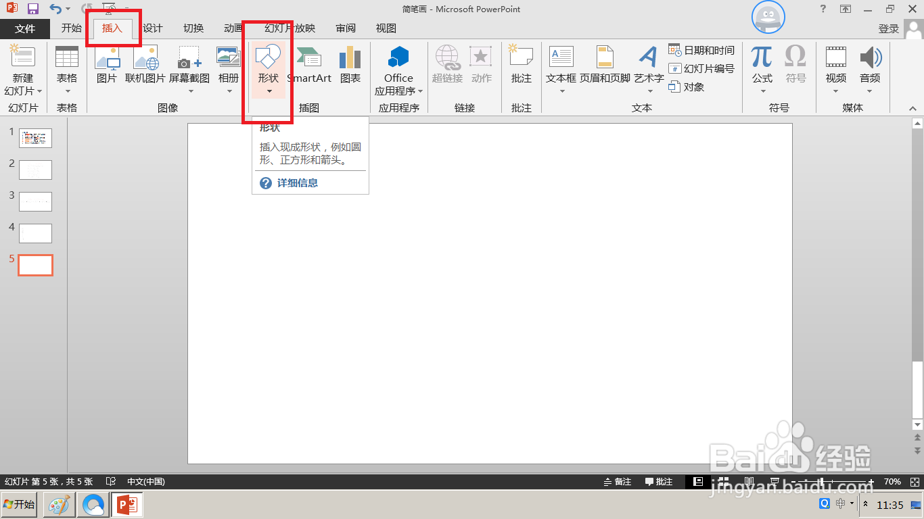924x519 pixels.
Task: Open the Undo history dropdown arrow
Action: click(68, 9)
